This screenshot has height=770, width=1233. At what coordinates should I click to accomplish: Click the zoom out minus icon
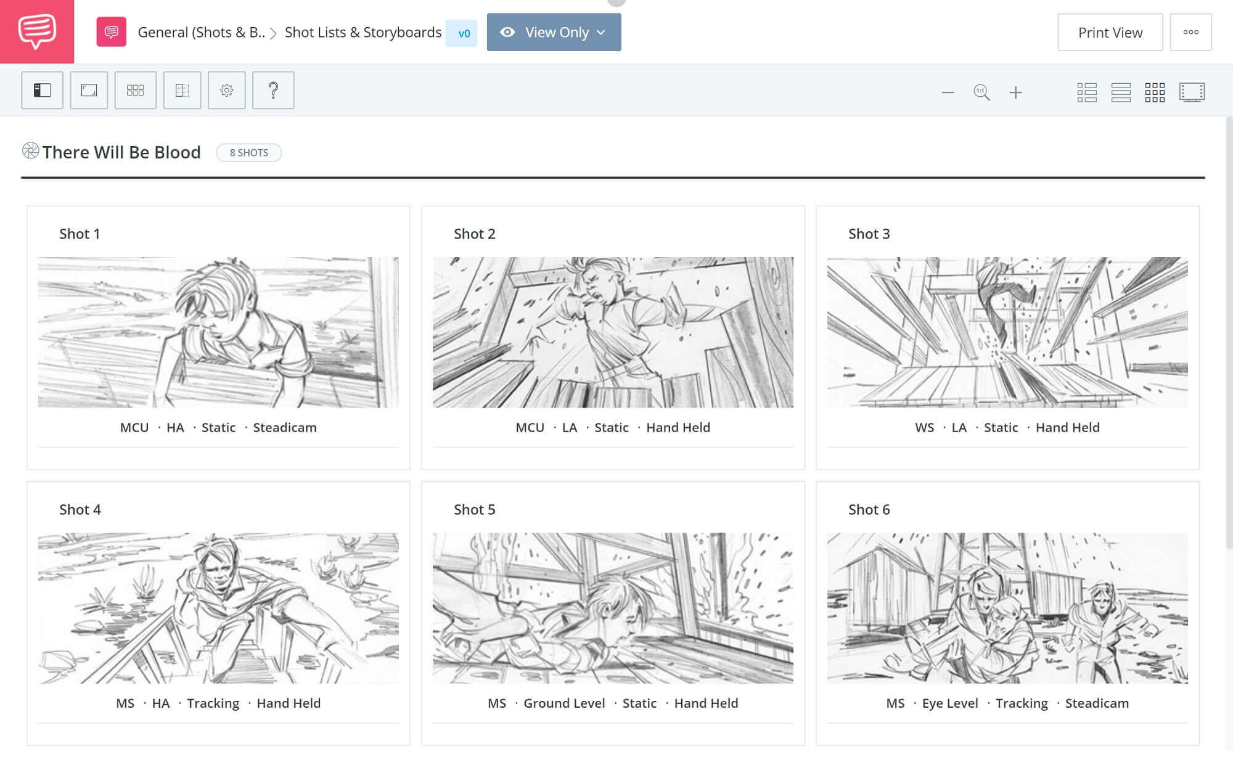pyautogui.click(x=948, y=92)
